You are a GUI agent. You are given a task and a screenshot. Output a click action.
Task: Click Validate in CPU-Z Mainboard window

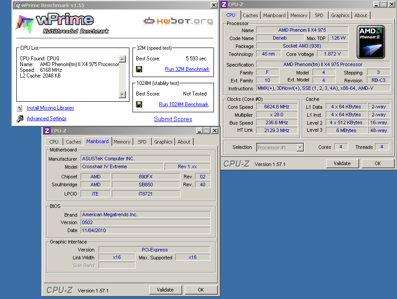(165, 290)
